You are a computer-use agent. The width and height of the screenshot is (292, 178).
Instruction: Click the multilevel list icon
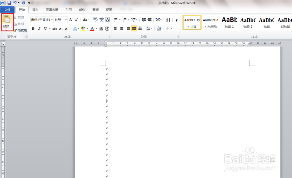133,20
